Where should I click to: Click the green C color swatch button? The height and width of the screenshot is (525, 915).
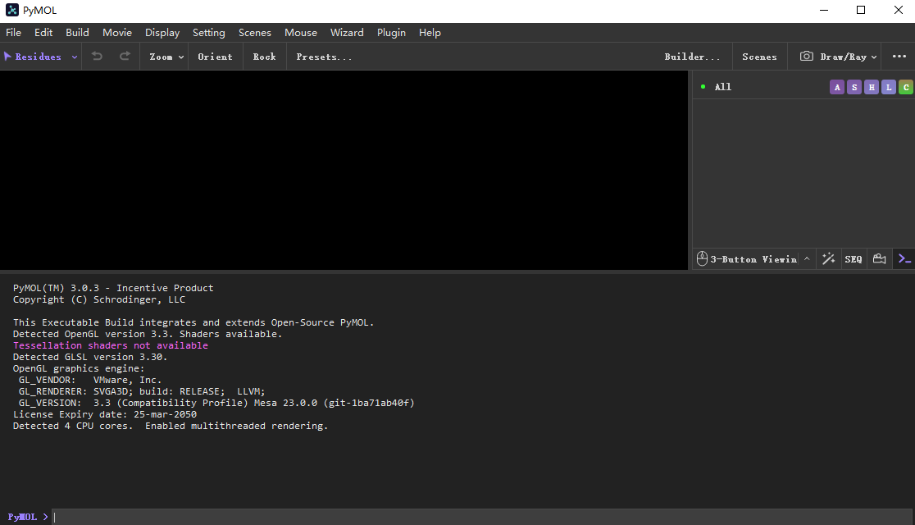(x=905, y=87)
